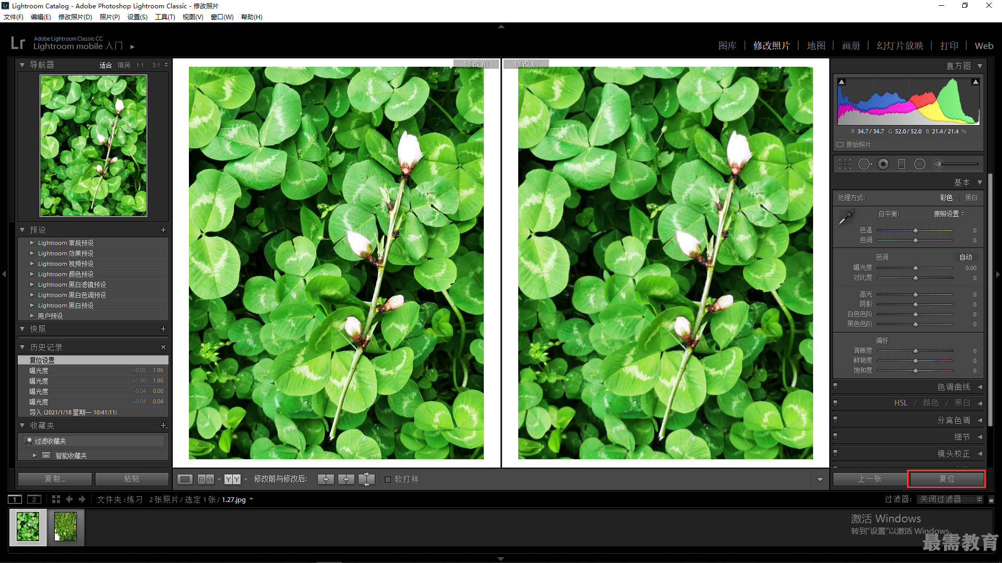This screenshot has height=563, width=1002.
Task: Collapse the 预设 panel
Action: 22,230
